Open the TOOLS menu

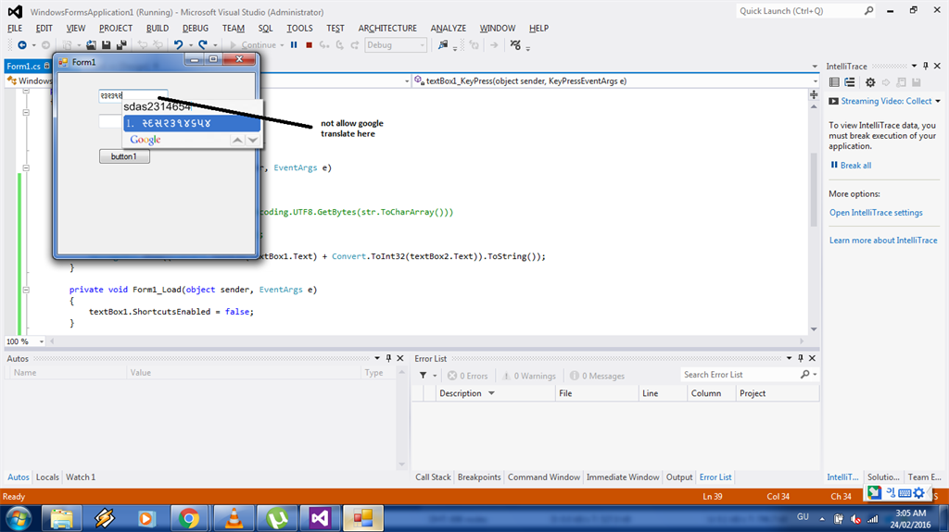[x=299, y=29]
